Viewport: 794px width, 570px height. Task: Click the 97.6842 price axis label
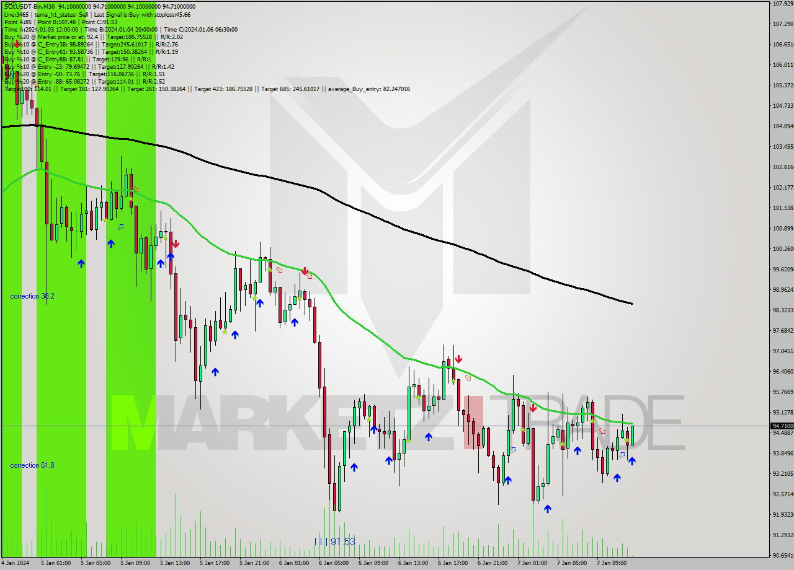point(782,330)
